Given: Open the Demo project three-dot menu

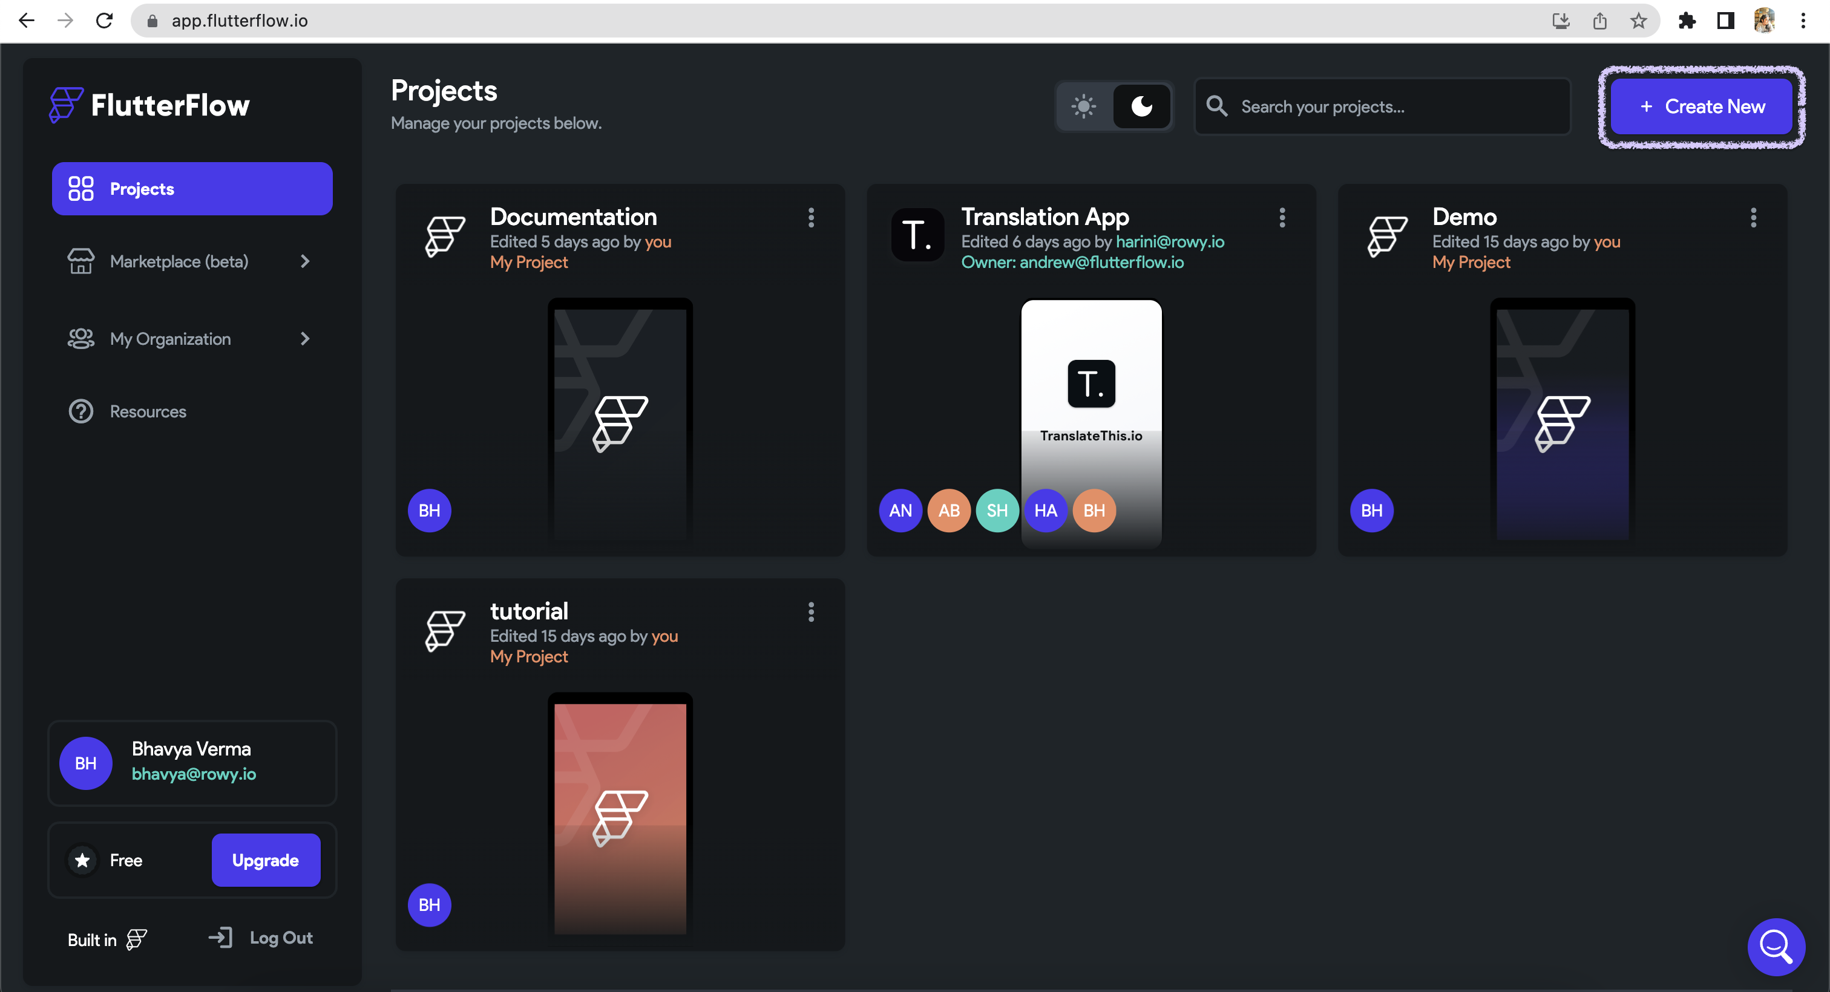Looking at the screenshot, I should point(1753,217).
